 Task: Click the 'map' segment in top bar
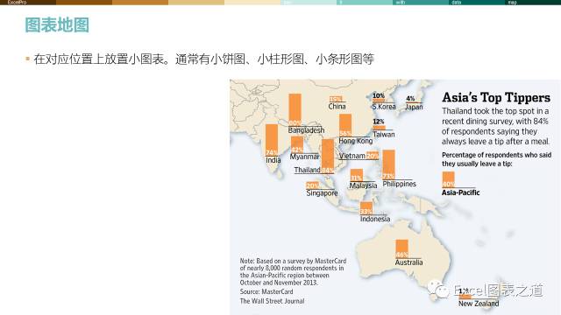click(533, 2)
